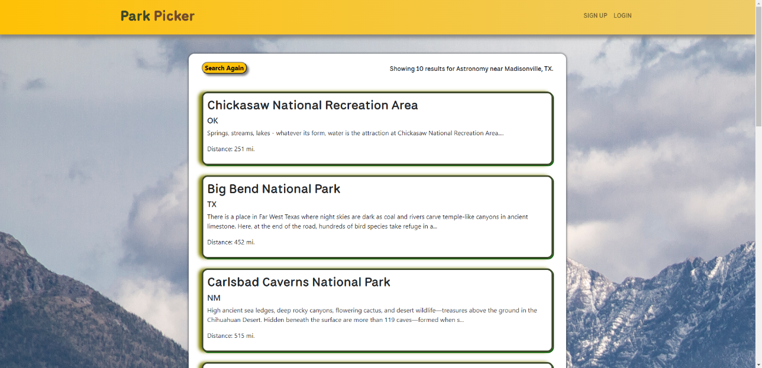Click the Chickasaw description text about springs and lakes
This screenshot has width=762, height=368.
(355, 133)
